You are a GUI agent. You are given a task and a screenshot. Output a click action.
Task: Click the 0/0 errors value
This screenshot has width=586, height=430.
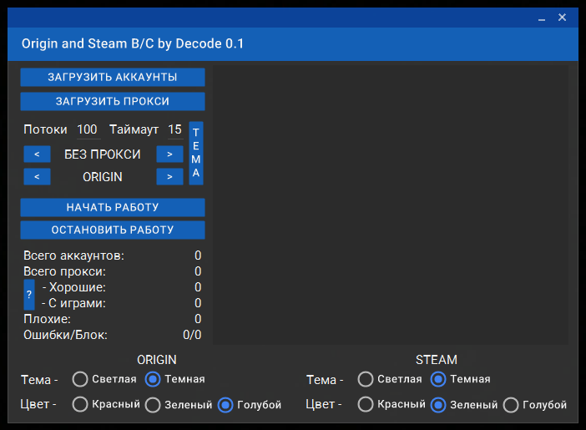pyautogui.click(x=192, y=335)
